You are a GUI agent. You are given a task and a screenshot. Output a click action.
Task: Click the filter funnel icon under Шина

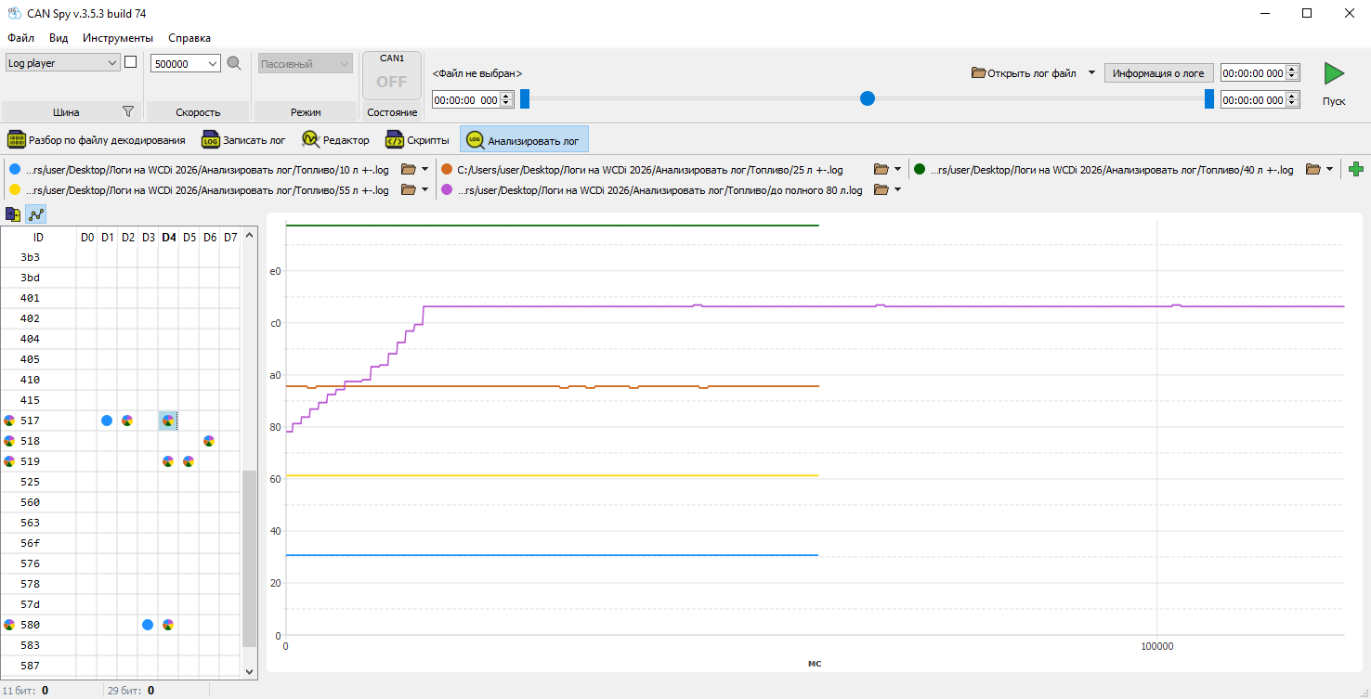128,111
